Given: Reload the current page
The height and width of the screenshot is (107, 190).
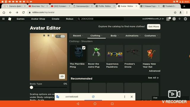Looking at the screenshot, I should point(23,12).
